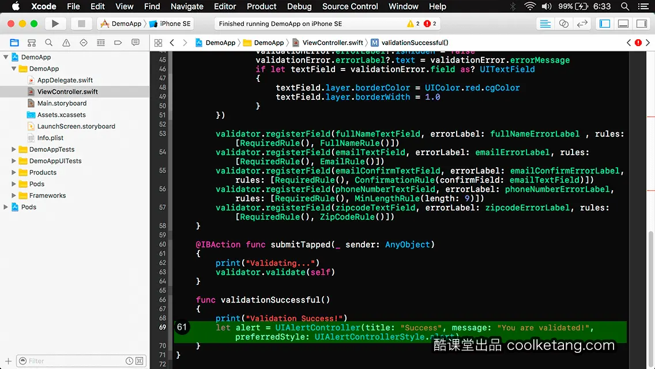
Task: Open the Navigate menu
Action: (187, 6)
